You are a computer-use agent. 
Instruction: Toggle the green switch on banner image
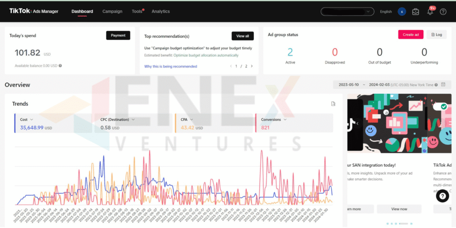point(440,107)
